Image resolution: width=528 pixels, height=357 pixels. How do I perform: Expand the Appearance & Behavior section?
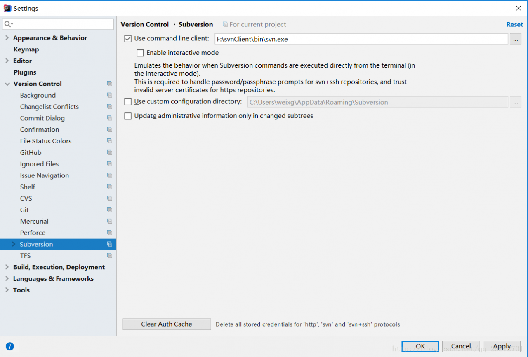[7, 38]
